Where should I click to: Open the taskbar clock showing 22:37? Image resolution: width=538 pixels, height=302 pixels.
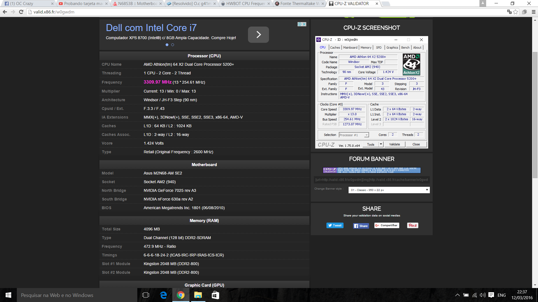pyautogui.click(x=522, y=295)
